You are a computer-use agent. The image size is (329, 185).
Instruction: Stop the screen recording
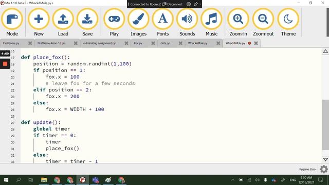tap(5, 64)
